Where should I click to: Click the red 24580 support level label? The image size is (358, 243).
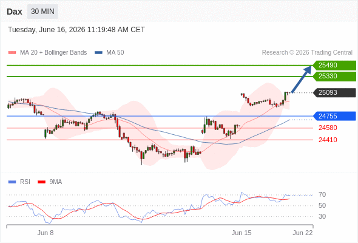pyautogui.click(x=328, y=128)
